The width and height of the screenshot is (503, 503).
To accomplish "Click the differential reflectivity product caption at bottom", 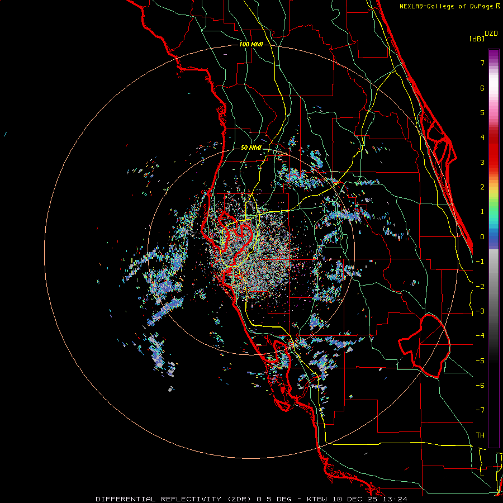I will [x=251, y=499].
